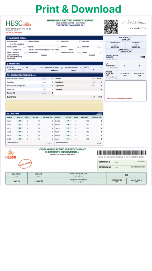152x271 pixels.
Task: Click the L.P Surcharge label
Action: click(x=110, y=65)
